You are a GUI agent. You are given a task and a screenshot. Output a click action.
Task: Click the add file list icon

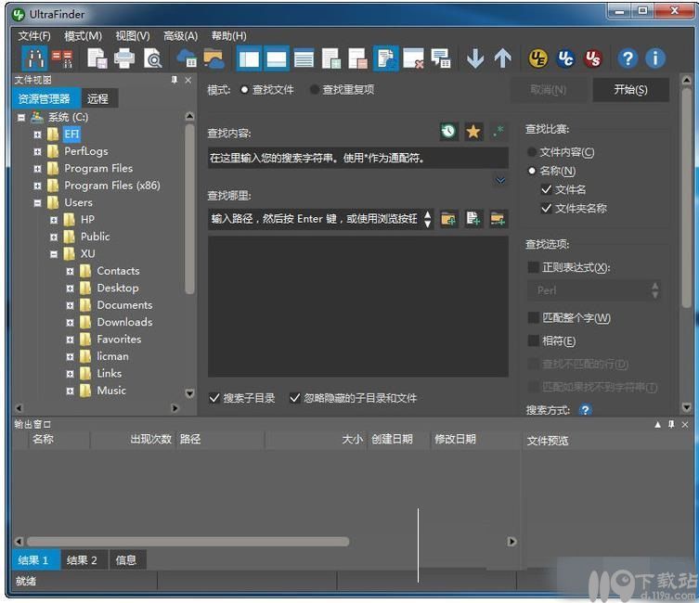473,219
